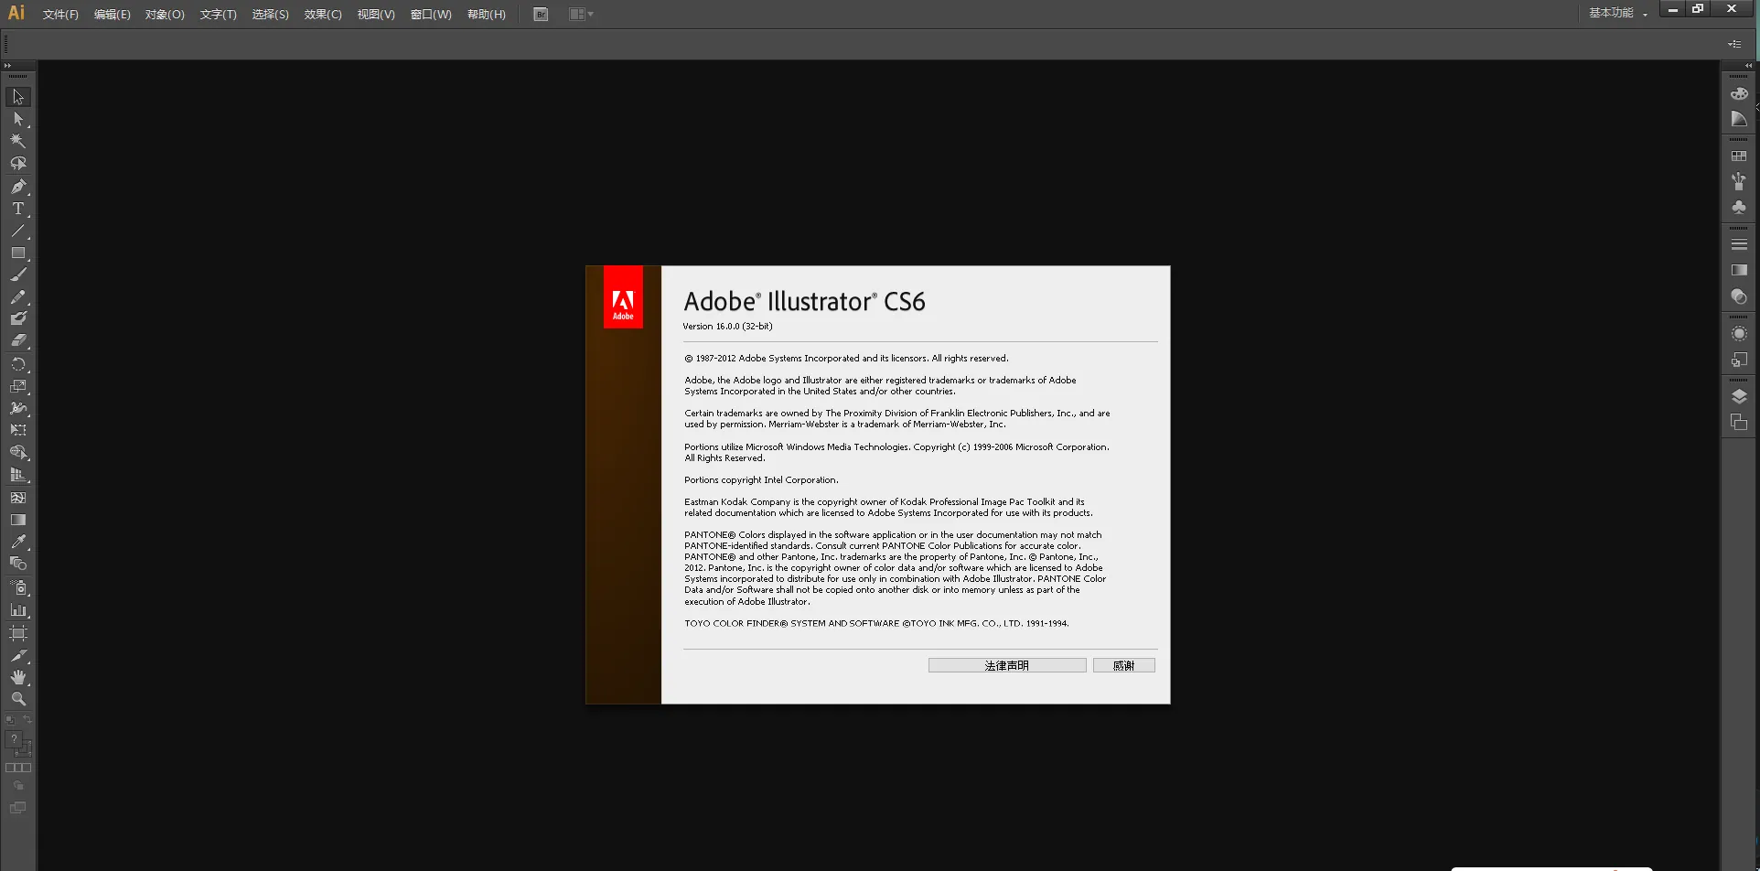The width and height of the screenshot is (1760, 871).
Task: Open the 文件(F) menu
Action: (x=60, y=15)
